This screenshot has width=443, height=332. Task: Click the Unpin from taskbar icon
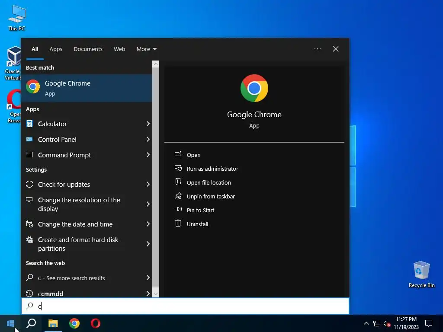tap(178, 196)
